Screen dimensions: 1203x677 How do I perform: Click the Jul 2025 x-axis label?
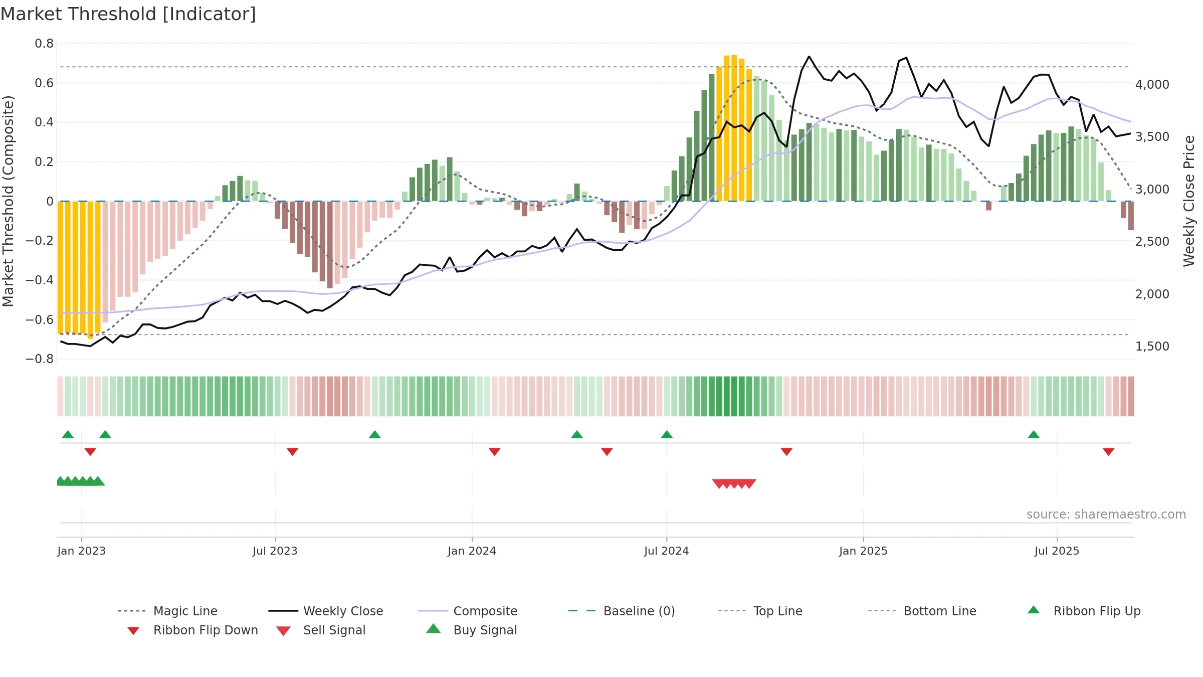click(x=1057, y=551)
